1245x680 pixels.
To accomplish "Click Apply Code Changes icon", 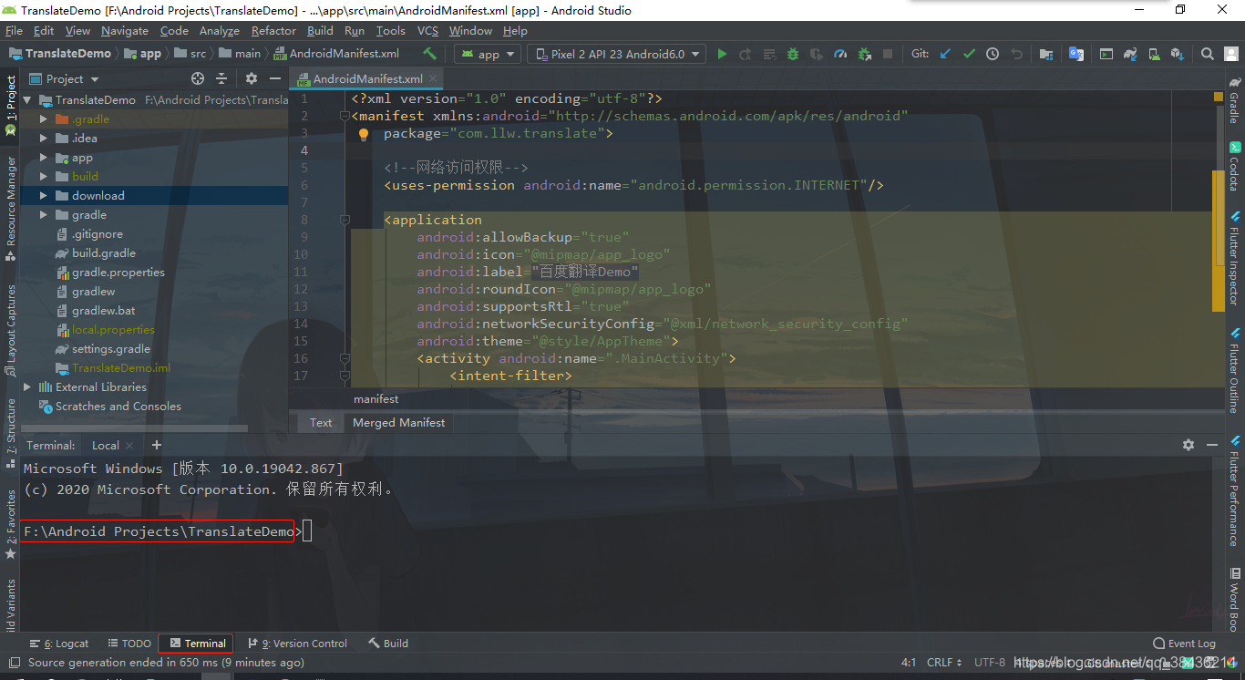I will tap(769, 54).
